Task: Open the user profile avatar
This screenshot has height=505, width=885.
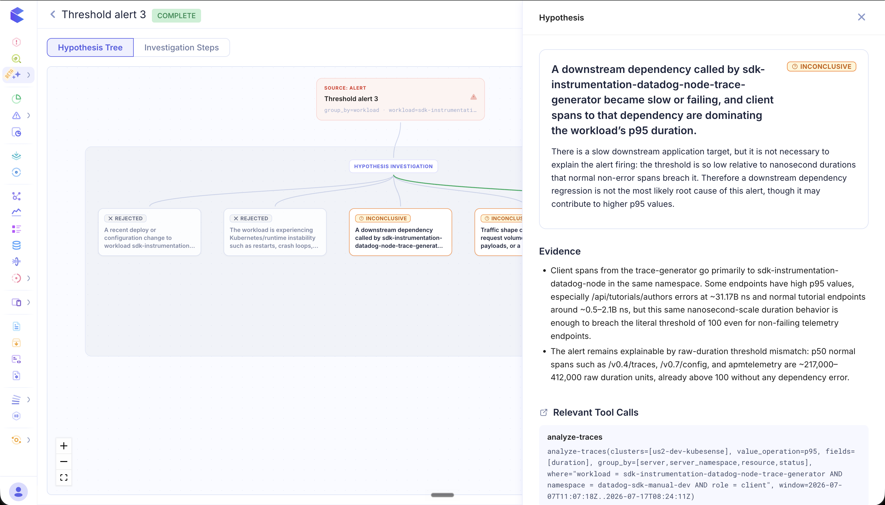Action: [x=18, y=492]
